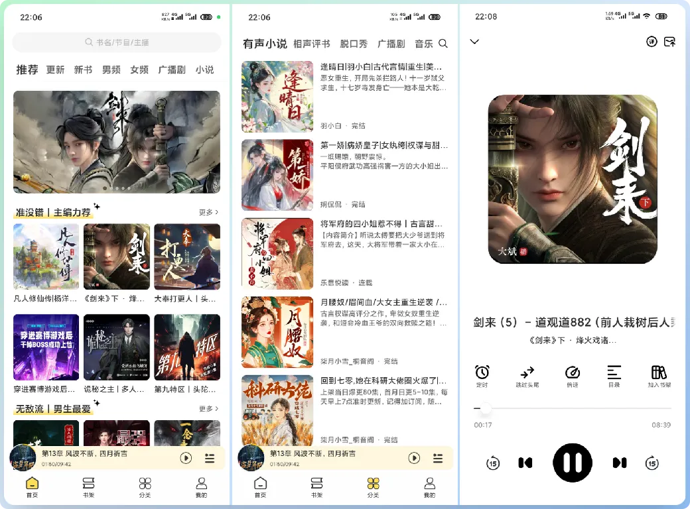This screenshot has height=509, width=690.
Task: Open the 穿进赛博游戏后 book cover
Action: click(46, 347)
